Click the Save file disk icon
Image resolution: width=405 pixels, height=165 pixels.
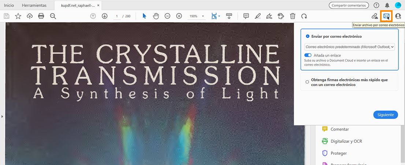[7, 16]
